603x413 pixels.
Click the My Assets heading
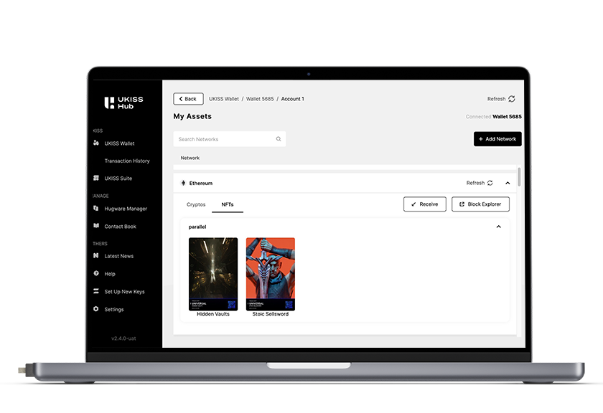click(x=192, y=116)
